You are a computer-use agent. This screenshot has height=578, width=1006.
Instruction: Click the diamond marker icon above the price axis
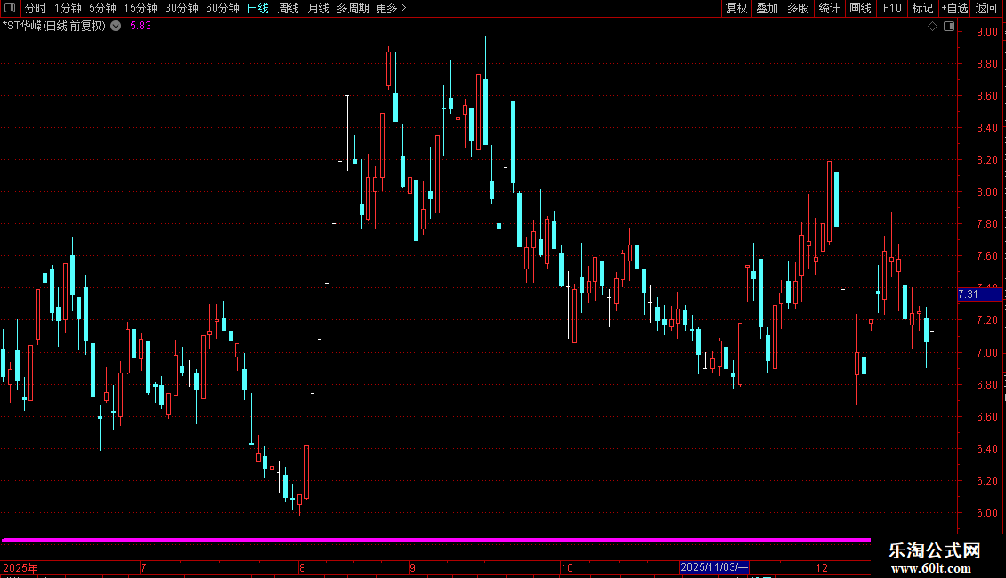pyautogui.click(x=933, y=27)
